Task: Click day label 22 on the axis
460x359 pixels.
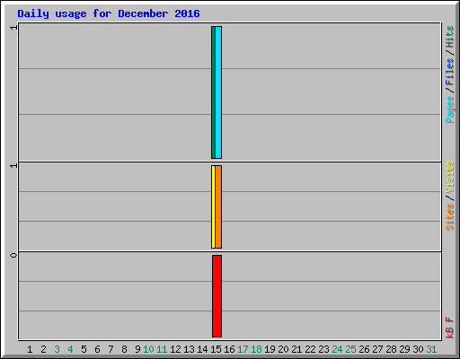Action: click(310, 349)
